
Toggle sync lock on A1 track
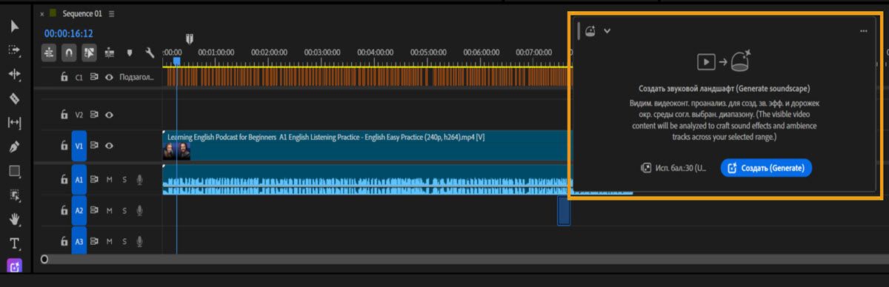[95, 180]
